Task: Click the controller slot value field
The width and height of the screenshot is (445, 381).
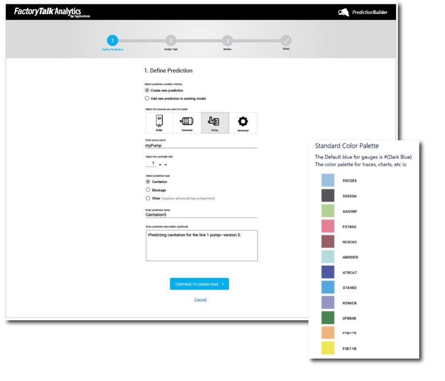Action: coord(151,163)
